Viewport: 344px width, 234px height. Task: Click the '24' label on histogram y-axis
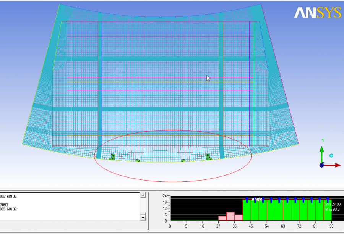point(164,196)
